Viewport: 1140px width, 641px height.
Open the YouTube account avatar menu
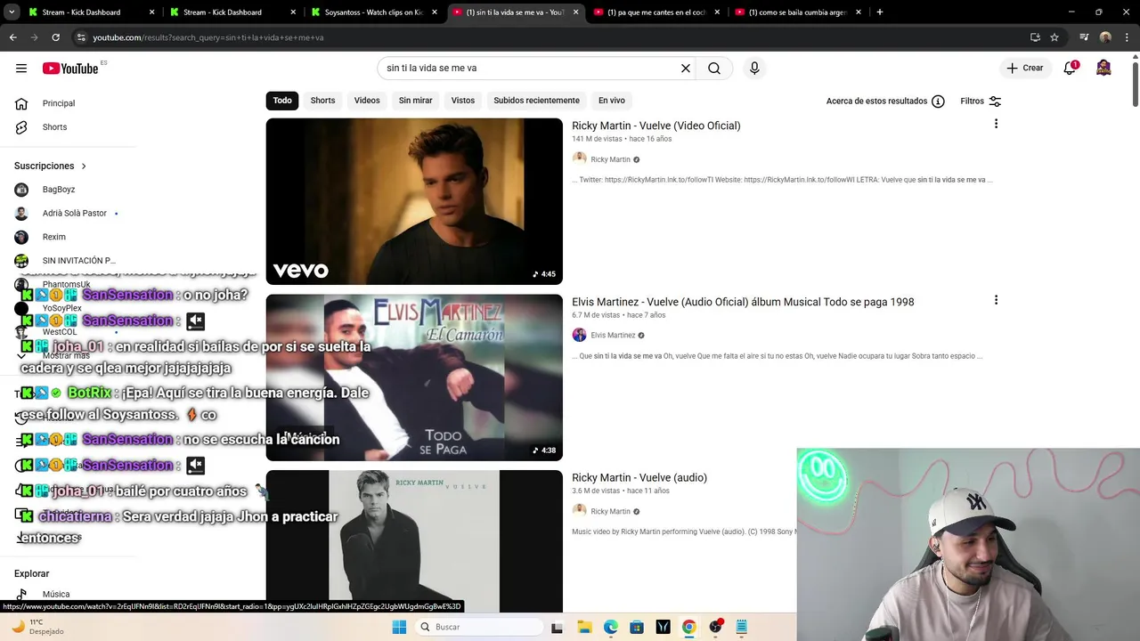click(1103, 69)
